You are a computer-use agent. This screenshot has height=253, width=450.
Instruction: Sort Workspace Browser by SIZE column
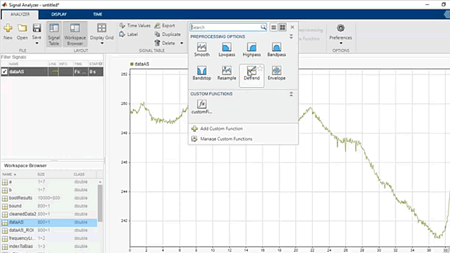41,174
